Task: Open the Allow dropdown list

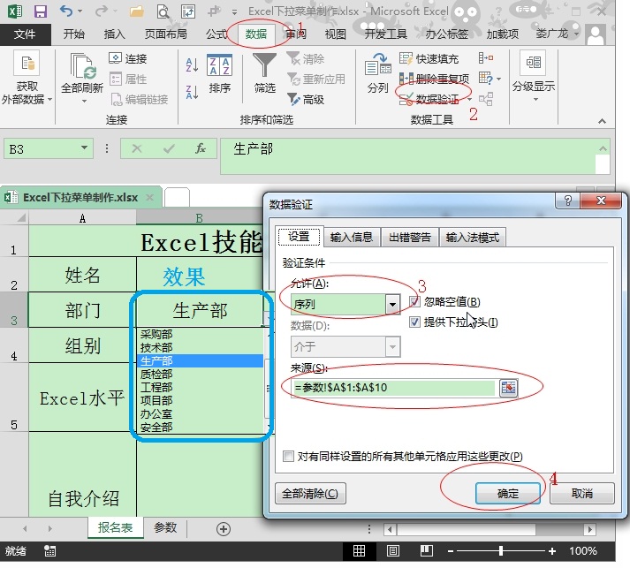Action: (x=392, y=305)
